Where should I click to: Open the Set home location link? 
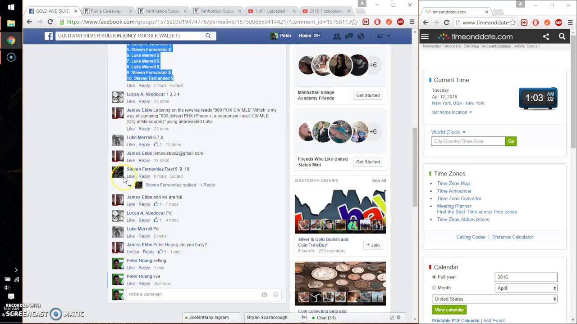click(450, 112)
